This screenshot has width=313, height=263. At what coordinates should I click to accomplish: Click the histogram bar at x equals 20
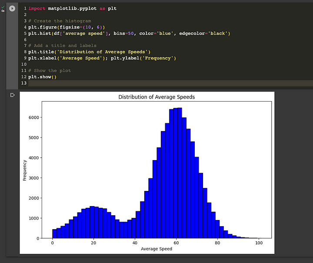92,223
